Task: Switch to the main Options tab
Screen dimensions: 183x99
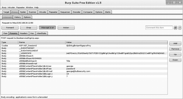Action: [x=99, y=12]
